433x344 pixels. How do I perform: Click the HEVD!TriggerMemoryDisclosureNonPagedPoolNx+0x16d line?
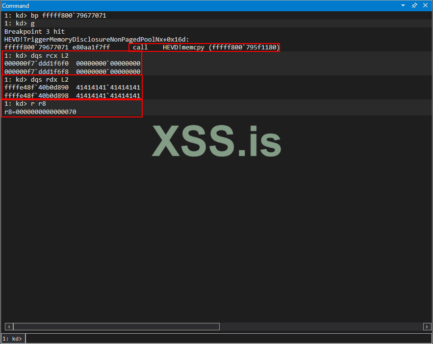click(x=97, y=40)
